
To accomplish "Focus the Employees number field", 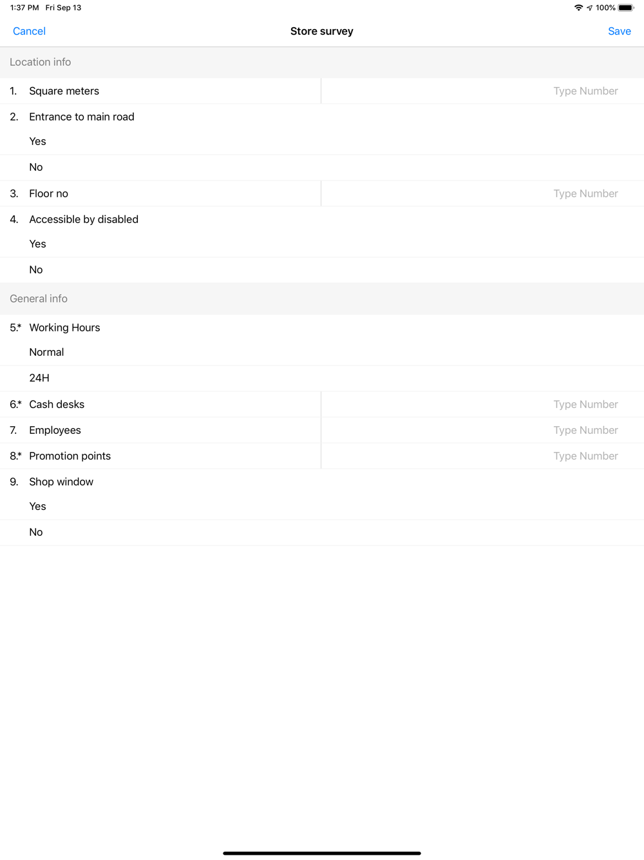I will click(482, 430).
